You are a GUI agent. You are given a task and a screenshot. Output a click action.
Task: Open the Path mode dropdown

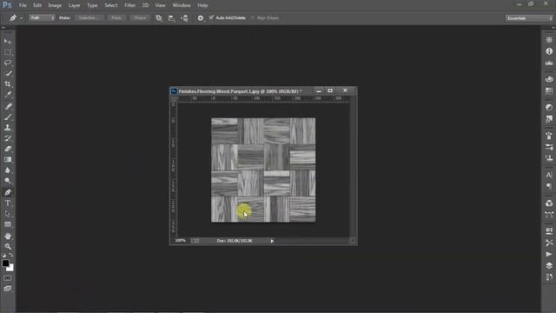(x=42, y=17)
